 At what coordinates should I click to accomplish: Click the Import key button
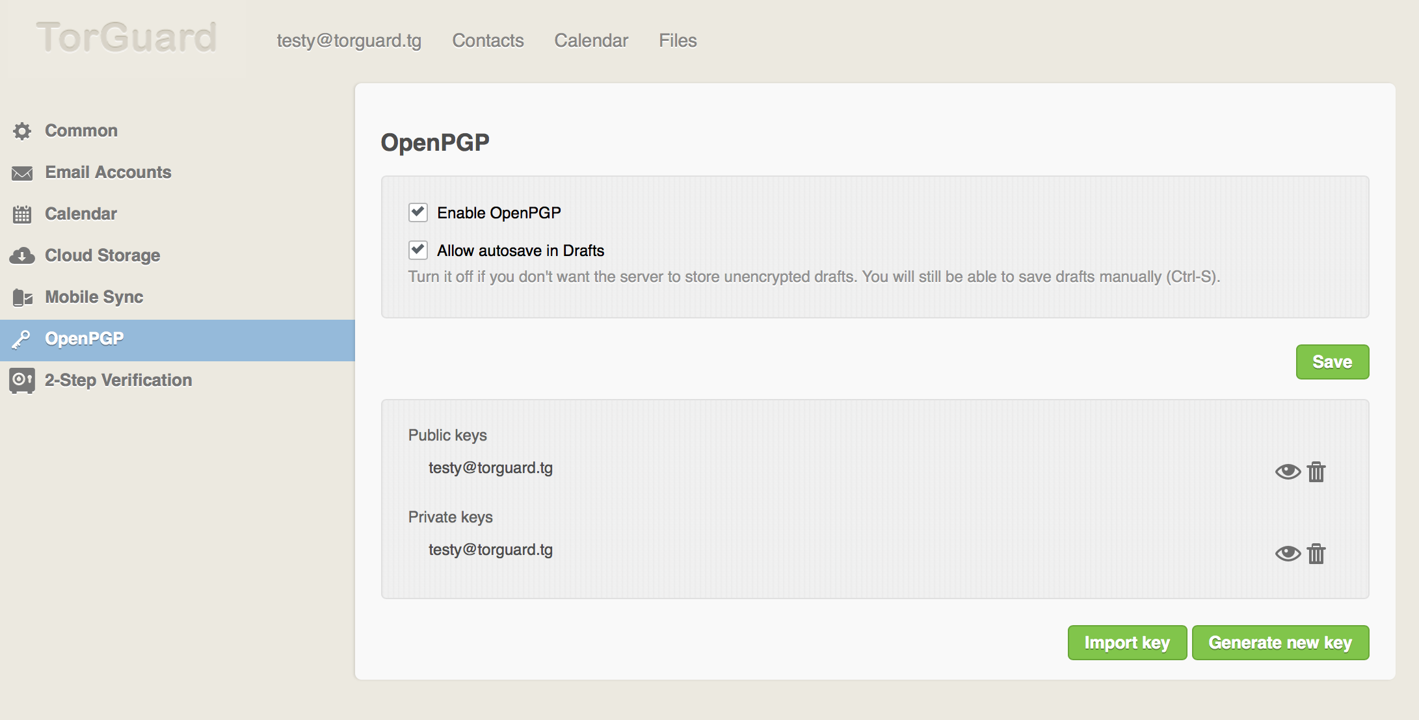click(x=1127, y=643)
